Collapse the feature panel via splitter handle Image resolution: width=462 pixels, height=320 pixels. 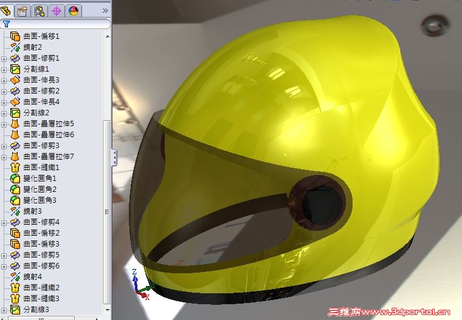click(114, 158)
